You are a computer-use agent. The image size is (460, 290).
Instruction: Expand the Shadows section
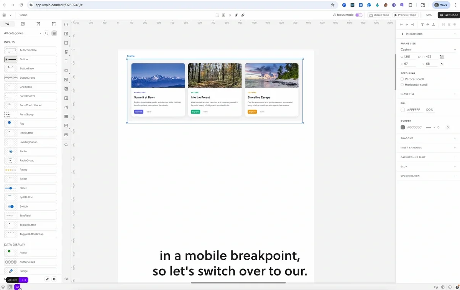click(455, 138)
